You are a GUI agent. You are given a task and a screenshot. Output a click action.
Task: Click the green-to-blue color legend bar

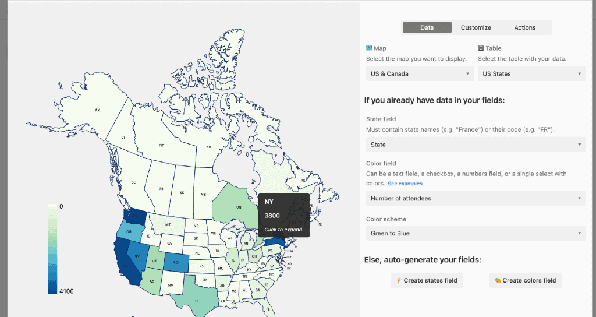pyautogui.click(x=52, y=249)
